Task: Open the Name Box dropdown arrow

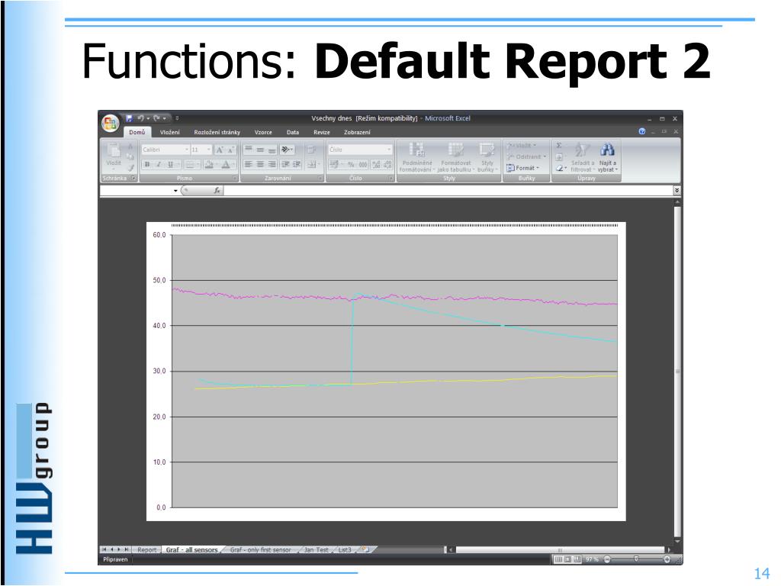Action: 176,190
